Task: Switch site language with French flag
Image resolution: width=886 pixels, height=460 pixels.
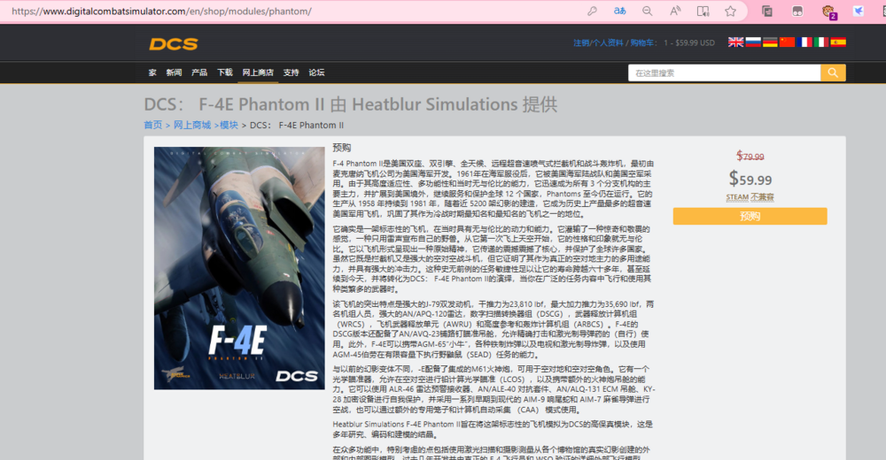Action: [x=804, y=42]
